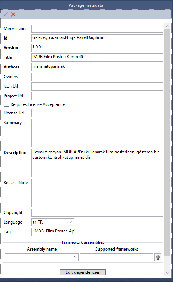Cancel edits with the red X icon
Viewport: 173px width, 282px height.
point(13,14)
